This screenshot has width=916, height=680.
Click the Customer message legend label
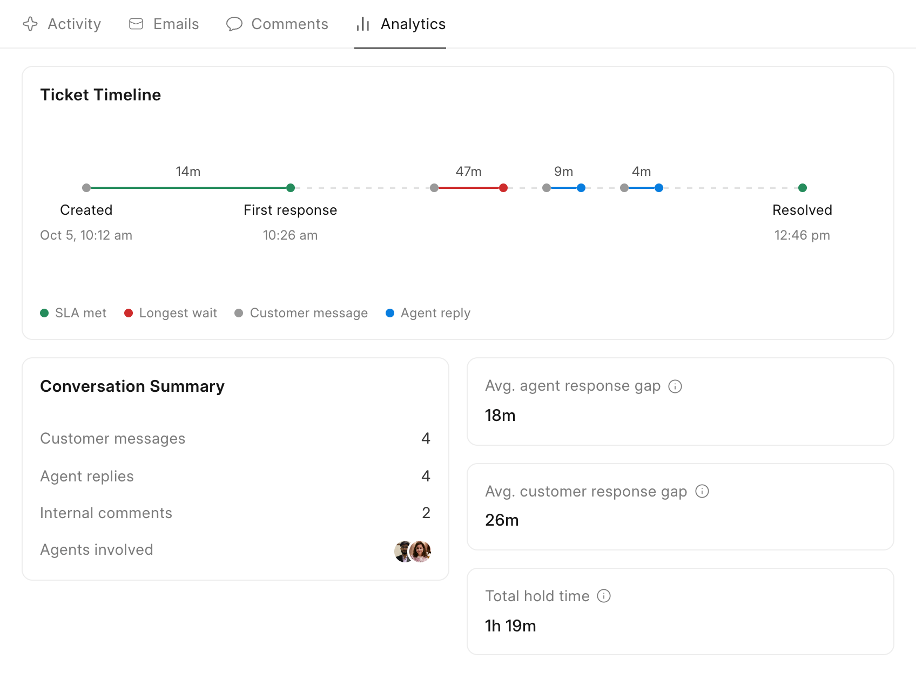click(x=309, y=313)
